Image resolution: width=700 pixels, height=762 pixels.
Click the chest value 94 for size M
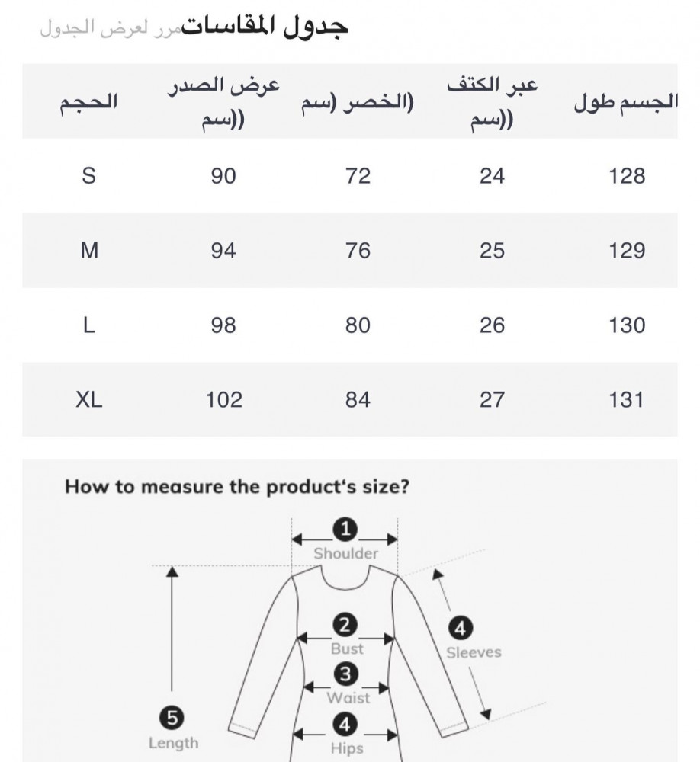[223, 251]
